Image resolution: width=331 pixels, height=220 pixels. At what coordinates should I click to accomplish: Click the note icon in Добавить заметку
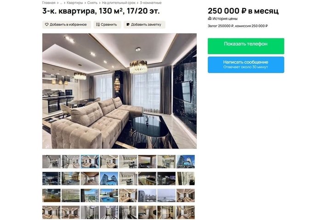[128, 25]
